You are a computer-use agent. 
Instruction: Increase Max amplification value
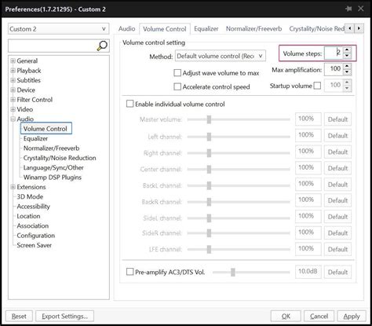tap(347, 66)
